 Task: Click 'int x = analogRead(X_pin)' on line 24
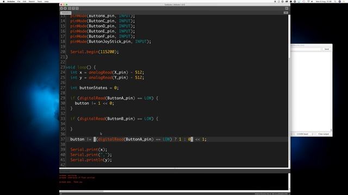99,72
